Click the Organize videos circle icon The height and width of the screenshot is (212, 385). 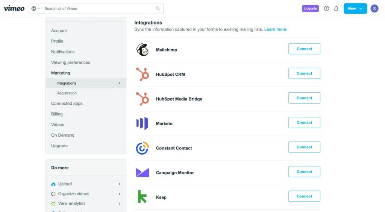53,194
